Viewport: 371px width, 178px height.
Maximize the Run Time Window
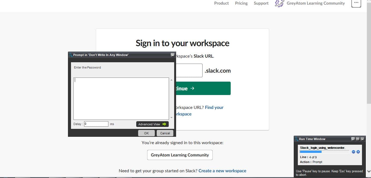coord(358,139)
